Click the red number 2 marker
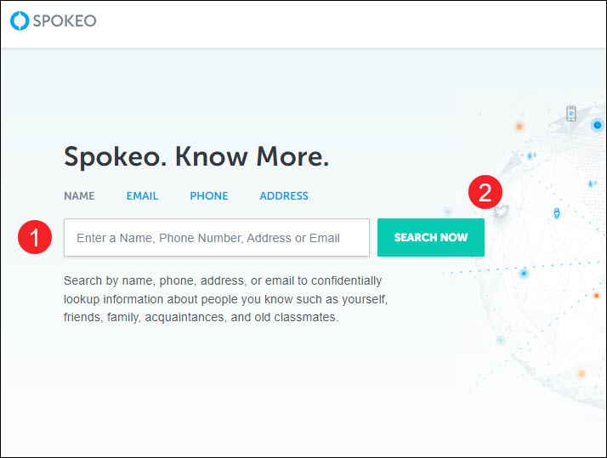 (485, 192)
